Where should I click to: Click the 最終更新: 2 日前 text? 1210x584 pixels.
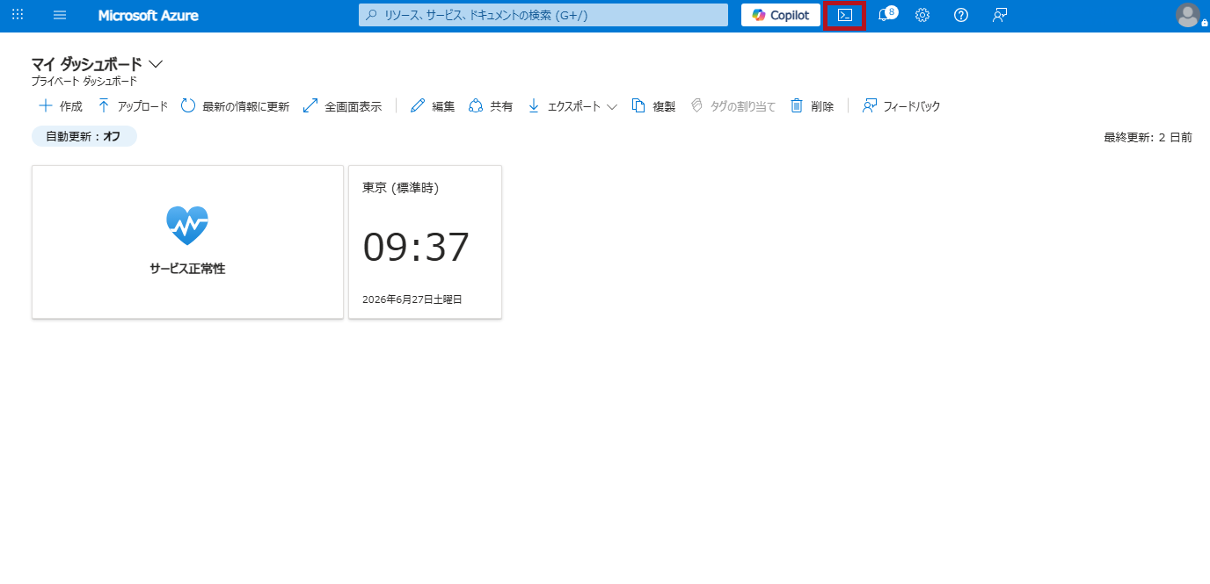click(1148, 137)
